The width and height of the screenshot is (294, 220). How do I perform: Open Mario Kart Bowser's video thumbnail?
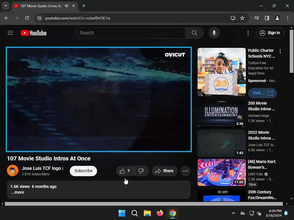tap(221, 172)
